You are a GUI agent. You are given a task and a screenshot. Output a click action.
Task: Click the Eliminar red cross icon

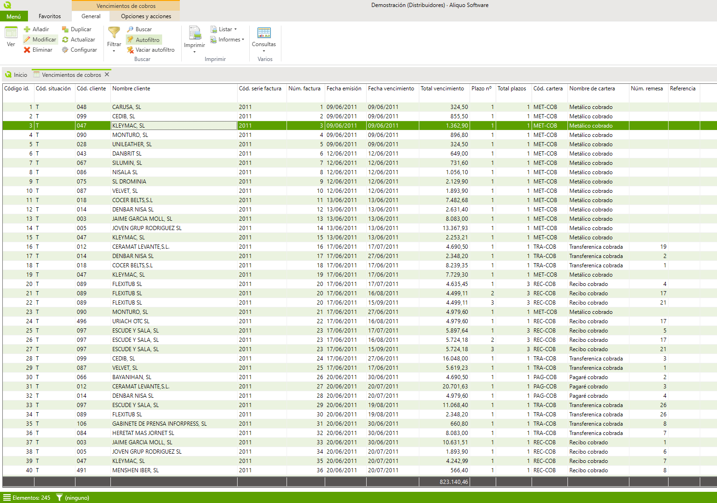(27, 50)
